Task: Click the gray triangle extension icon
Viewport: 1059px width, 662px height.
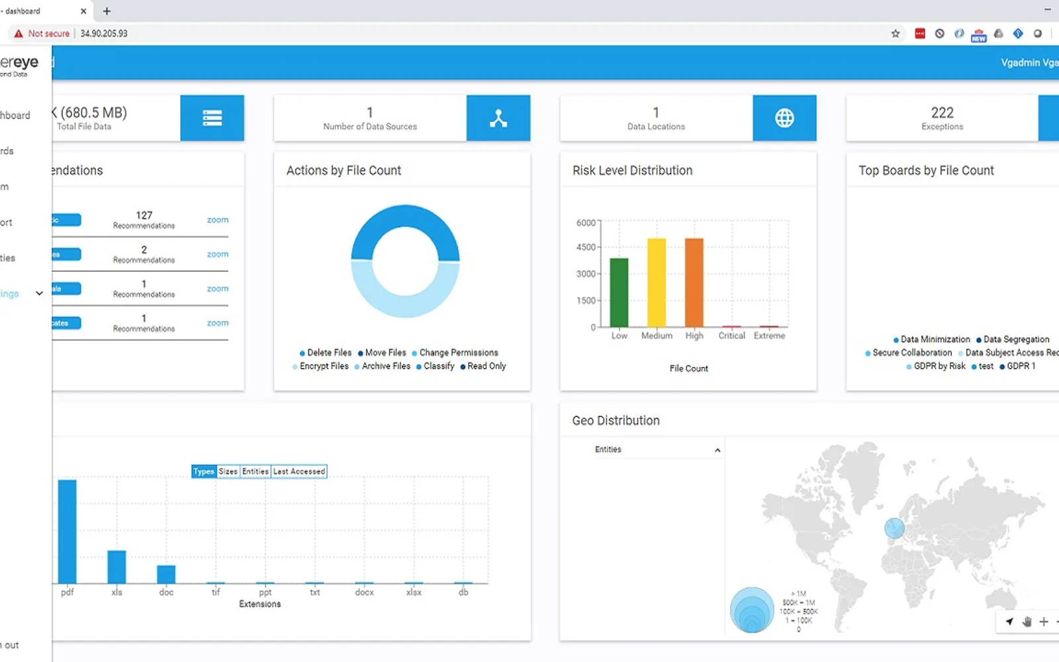Action: tap(999, 33)
